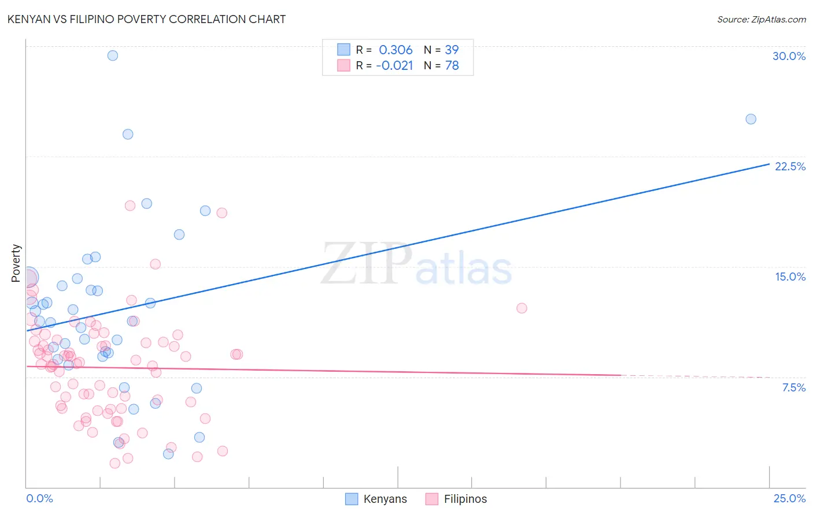This screenshot has width=813, height=515.
Task: Select the blue outlier point near 25% poverty
Action: click(751, 119)
